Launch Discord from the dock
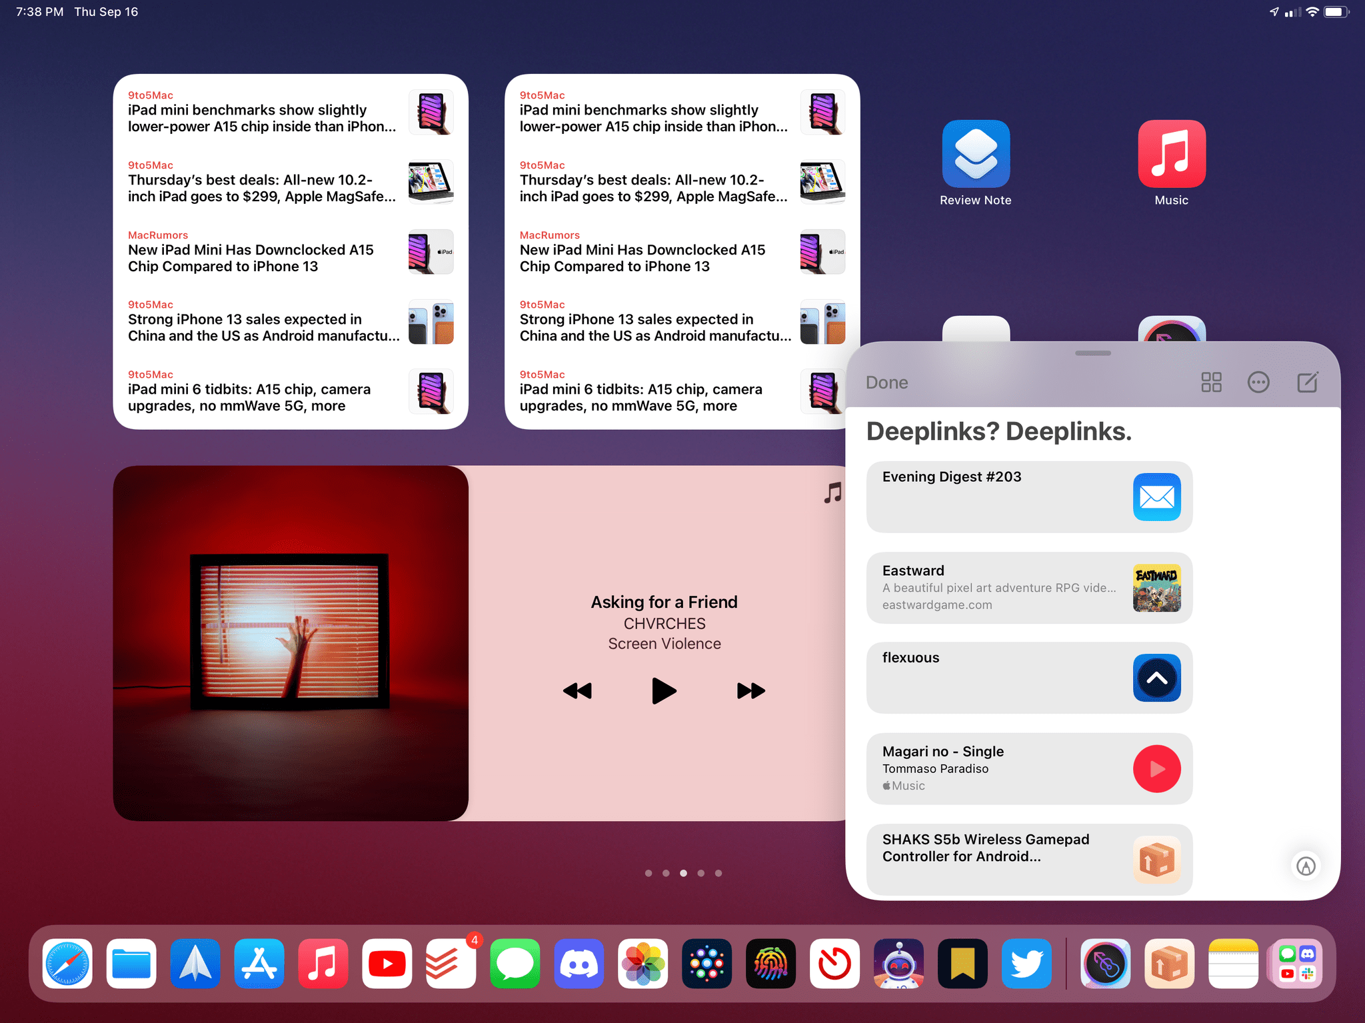Viewport: 1365px width, 1023px height. (579, 964)
